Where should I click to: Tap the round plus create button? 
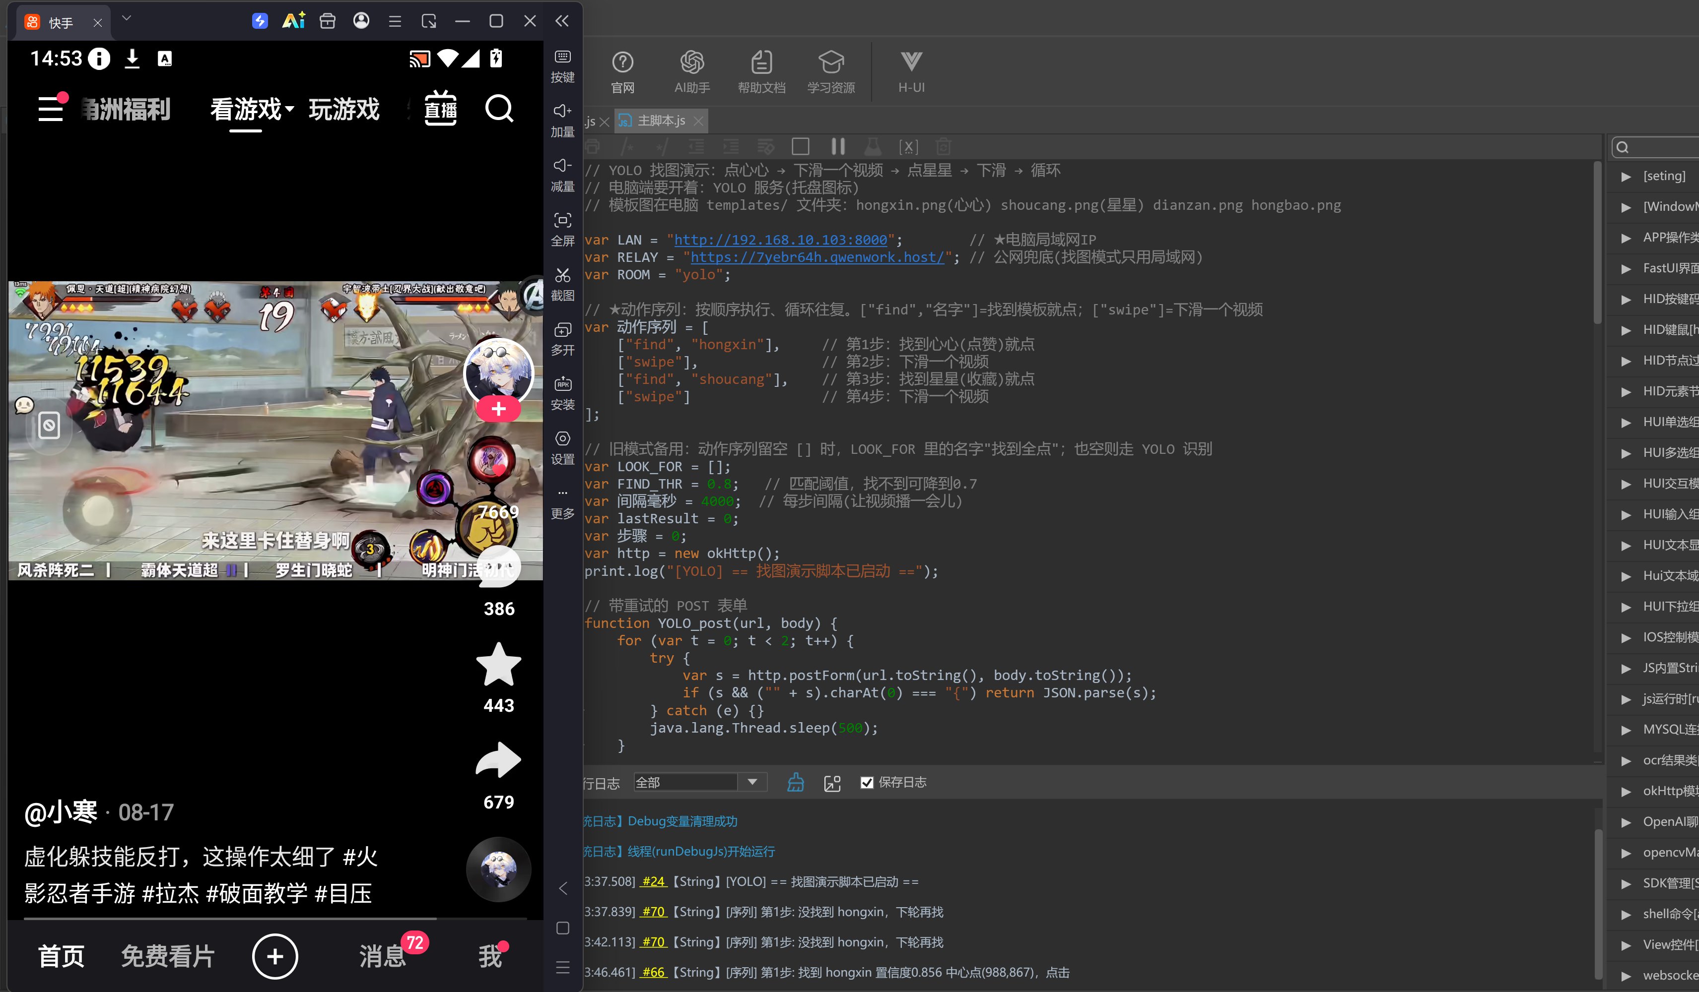pyautogui.click(x=274, y=956)
